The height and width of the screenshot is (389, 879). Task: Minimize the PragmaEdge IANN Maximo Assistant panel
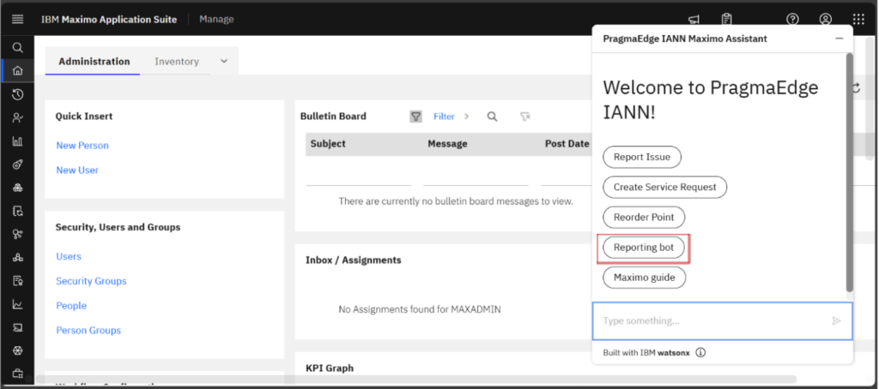pyautogui.click(x=840, y=39)
